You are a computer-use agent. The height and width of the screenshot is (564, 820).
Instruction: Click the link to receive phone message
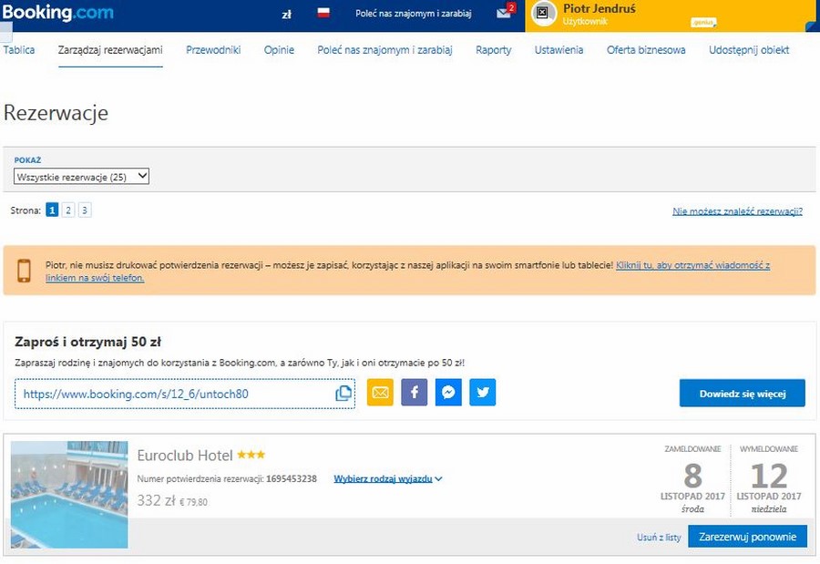click(x=693, y=265)
